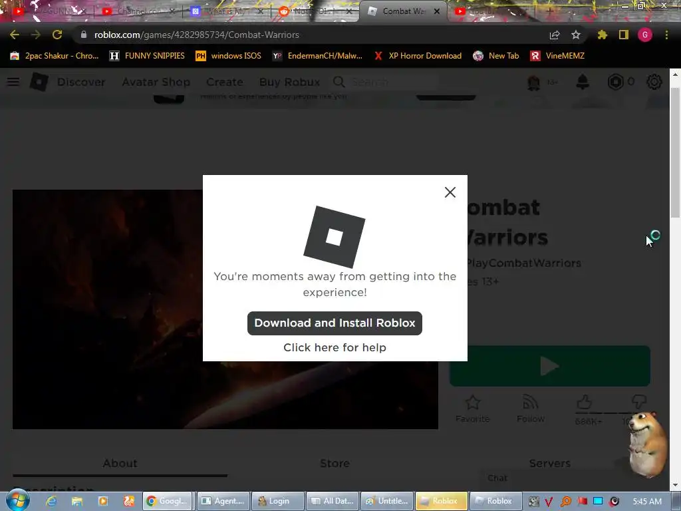Open the 2pac Shakur bookmark

pos(55,56)
